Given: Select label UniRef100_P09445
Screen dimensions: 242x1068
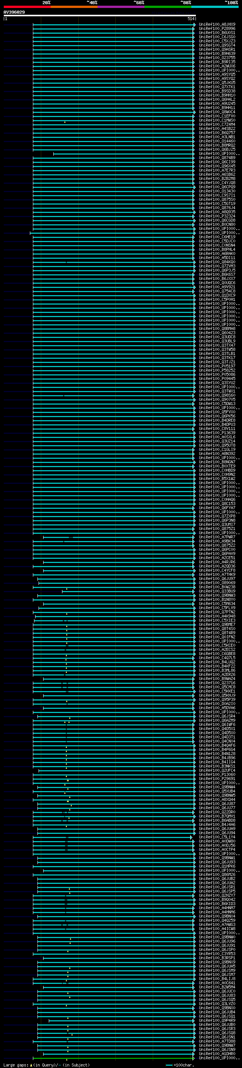Looking at the screenshot, I should point(217,378).
